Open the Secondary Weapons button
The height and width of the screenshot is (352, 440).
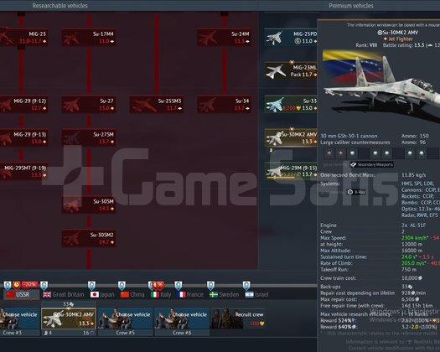pos(372,164)
